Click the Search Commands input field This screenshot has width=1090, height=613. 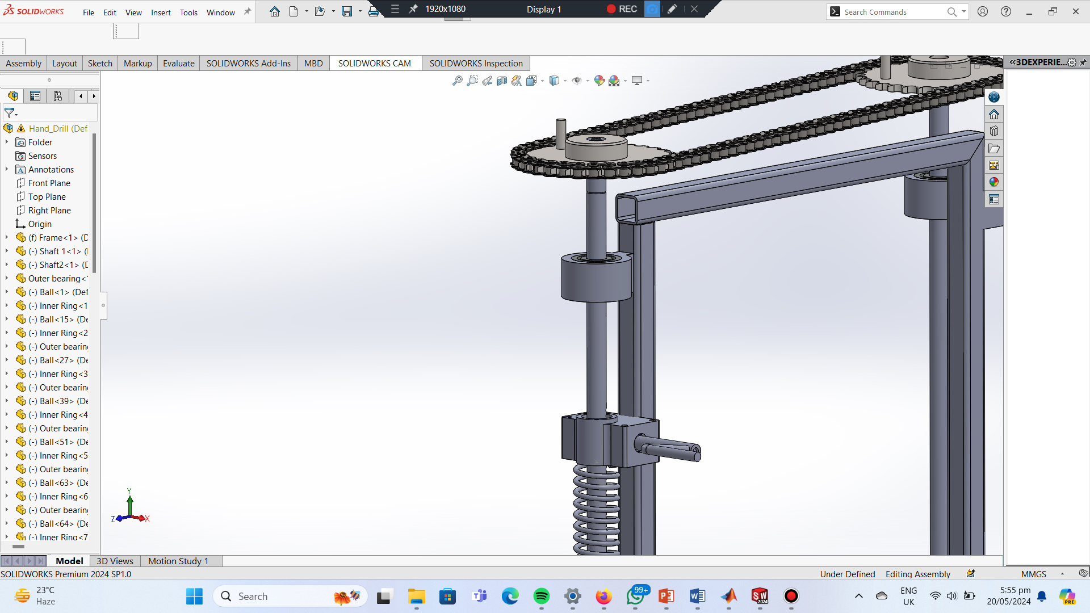[891, 12]
